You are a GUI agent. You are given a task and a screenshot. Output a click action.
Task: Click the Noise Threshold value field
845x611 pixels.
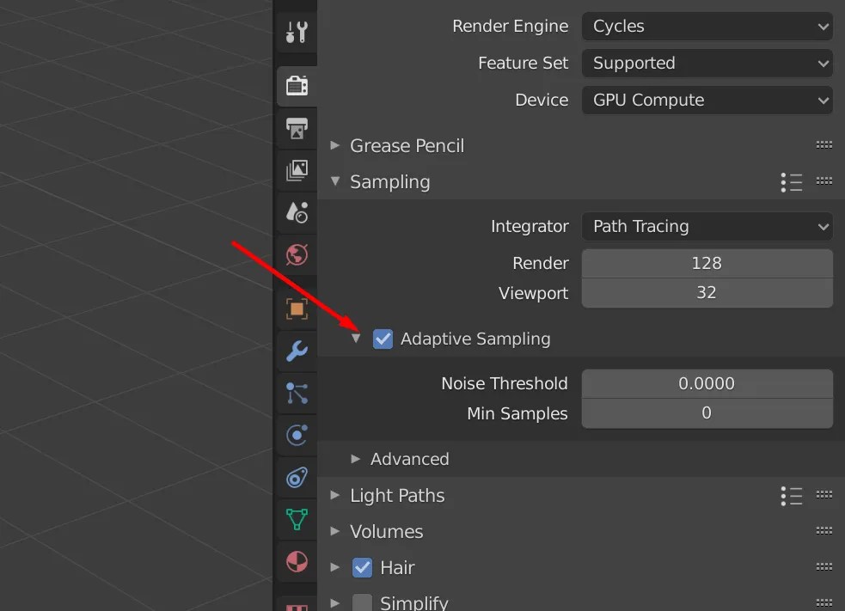pos(707,383)
